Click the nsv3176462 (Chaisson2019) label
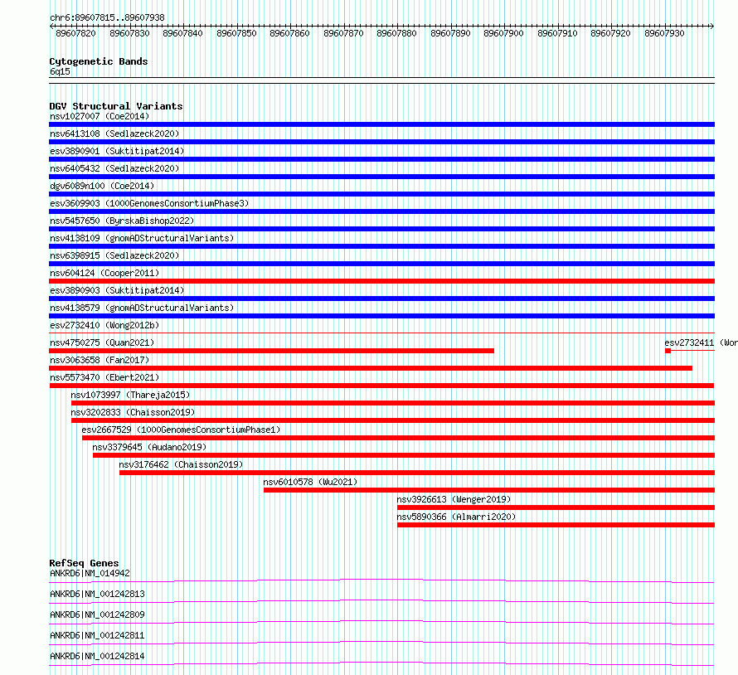The height and width of the screenshot is (675, 738). 181,464
